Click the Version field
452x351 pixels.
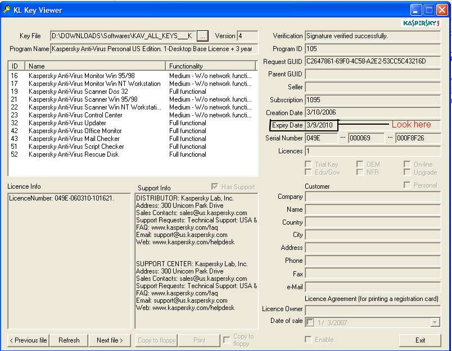coord(247,36)
